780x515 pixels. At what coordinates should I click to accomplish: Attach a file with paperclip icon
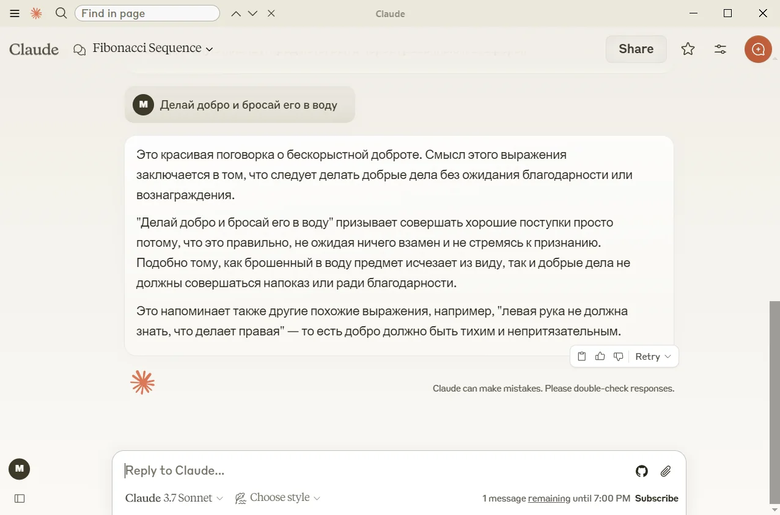[x=666, y=471]
